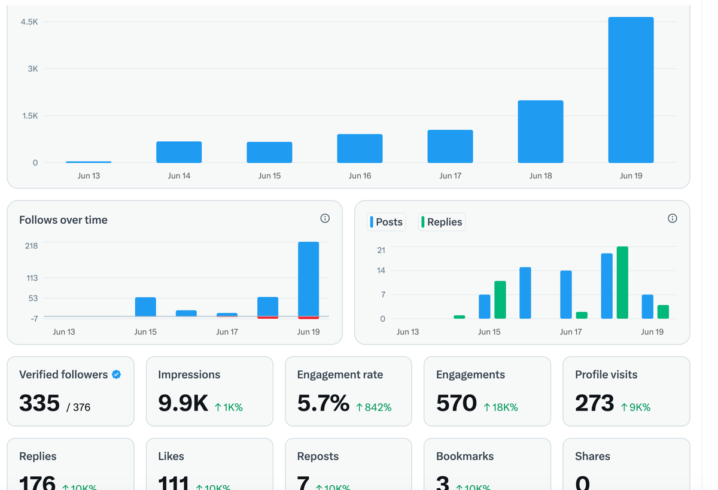Click the 'Follows over time' title
Viewport: 718px width, 490px height.
click(x=63, y=220)
